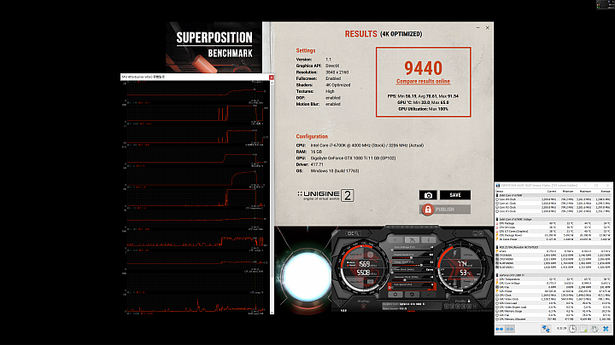615x345 pixels.
Task: Minimize the HWiNFO sensor status window
Action: click(x=585, y=185)
